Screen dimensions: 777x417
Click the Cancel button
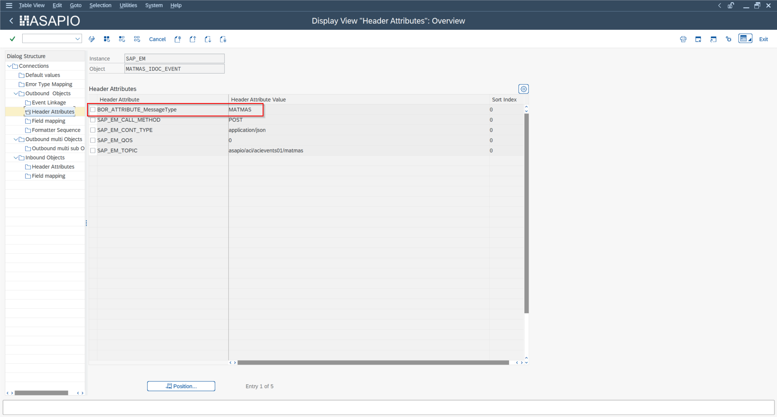point(157,39)
